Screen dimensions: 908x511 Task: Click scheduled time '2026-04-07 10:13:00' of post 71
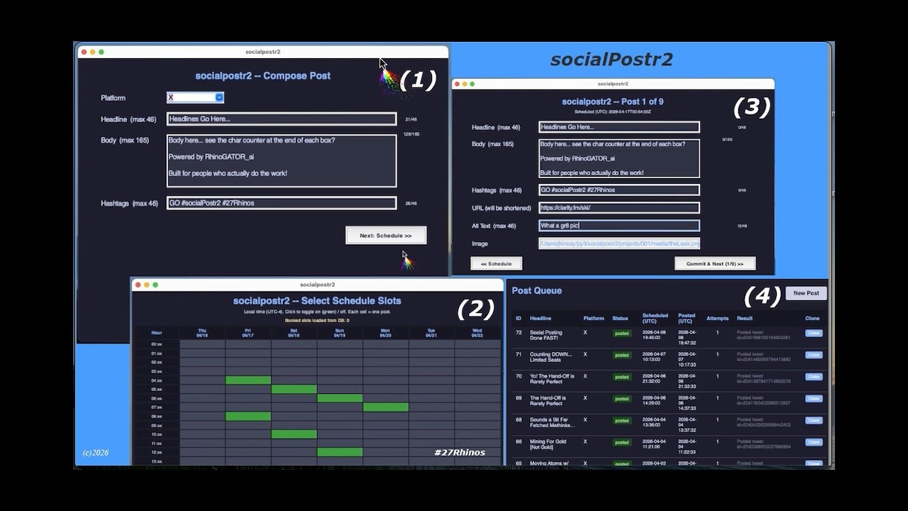coord(655,357)
